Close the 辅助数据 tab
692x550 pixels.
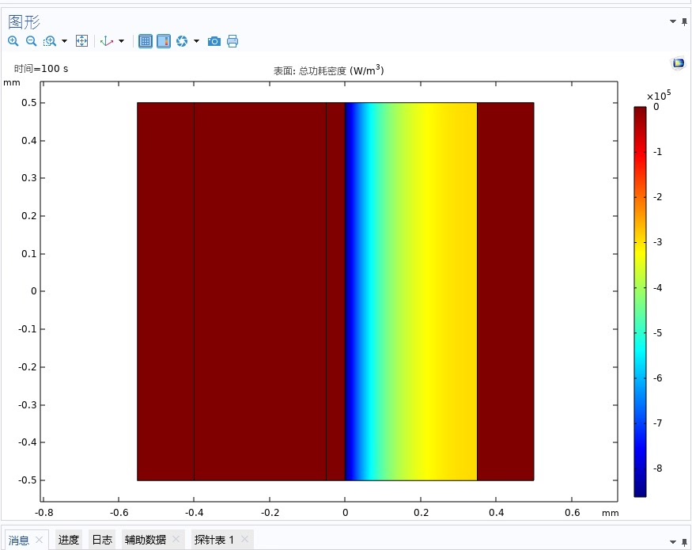[176, 540]
